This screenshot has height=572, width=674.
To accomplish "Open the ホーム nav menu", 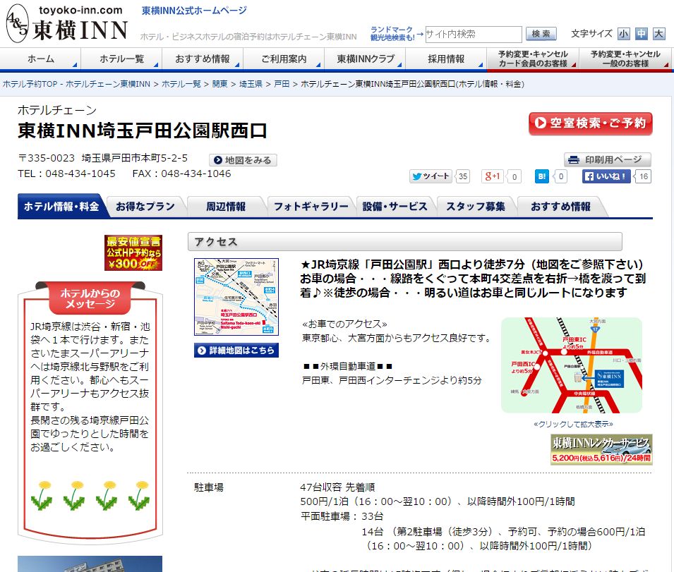I will tap(40, 59).
